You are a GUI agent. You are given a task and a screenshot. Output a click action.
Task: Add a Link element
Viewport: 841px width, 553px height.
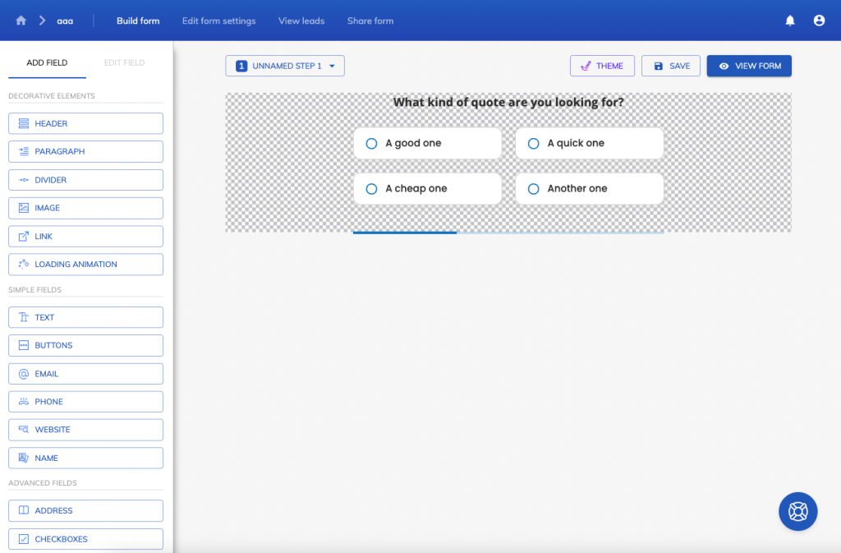click(85, 236)
